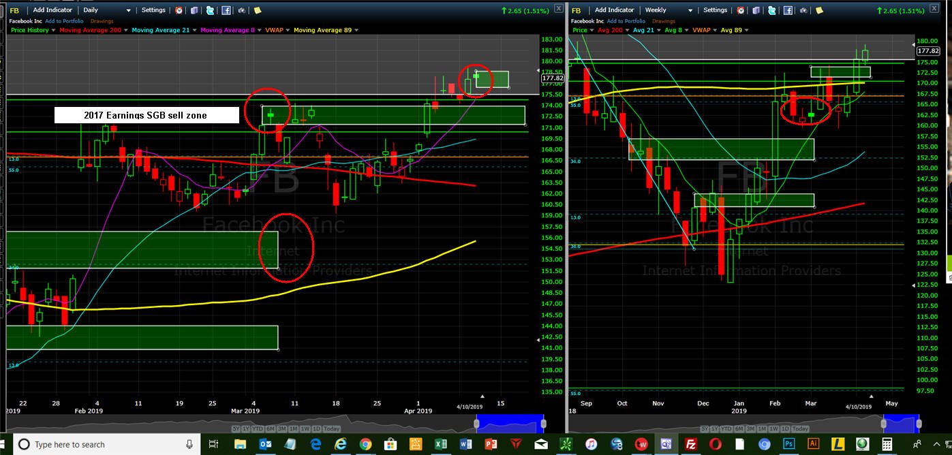
Task: Open Excel from the Windows taskbar
Action: [441, 444]
